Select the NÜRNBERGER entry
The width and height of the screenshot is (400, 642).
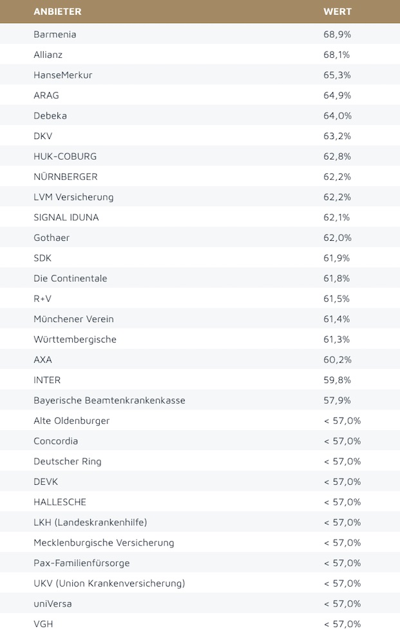click(x=66, y=176)
